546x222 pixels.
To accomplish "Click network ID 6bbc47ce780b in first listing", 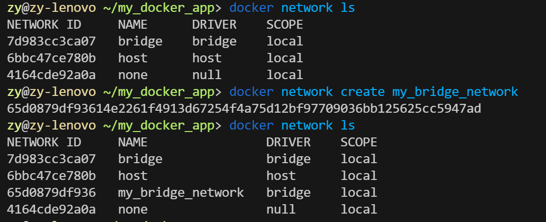I will tap(51, 58).
